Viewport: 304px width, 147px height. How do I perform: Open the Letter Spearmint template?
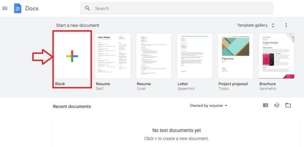[195, 56]
